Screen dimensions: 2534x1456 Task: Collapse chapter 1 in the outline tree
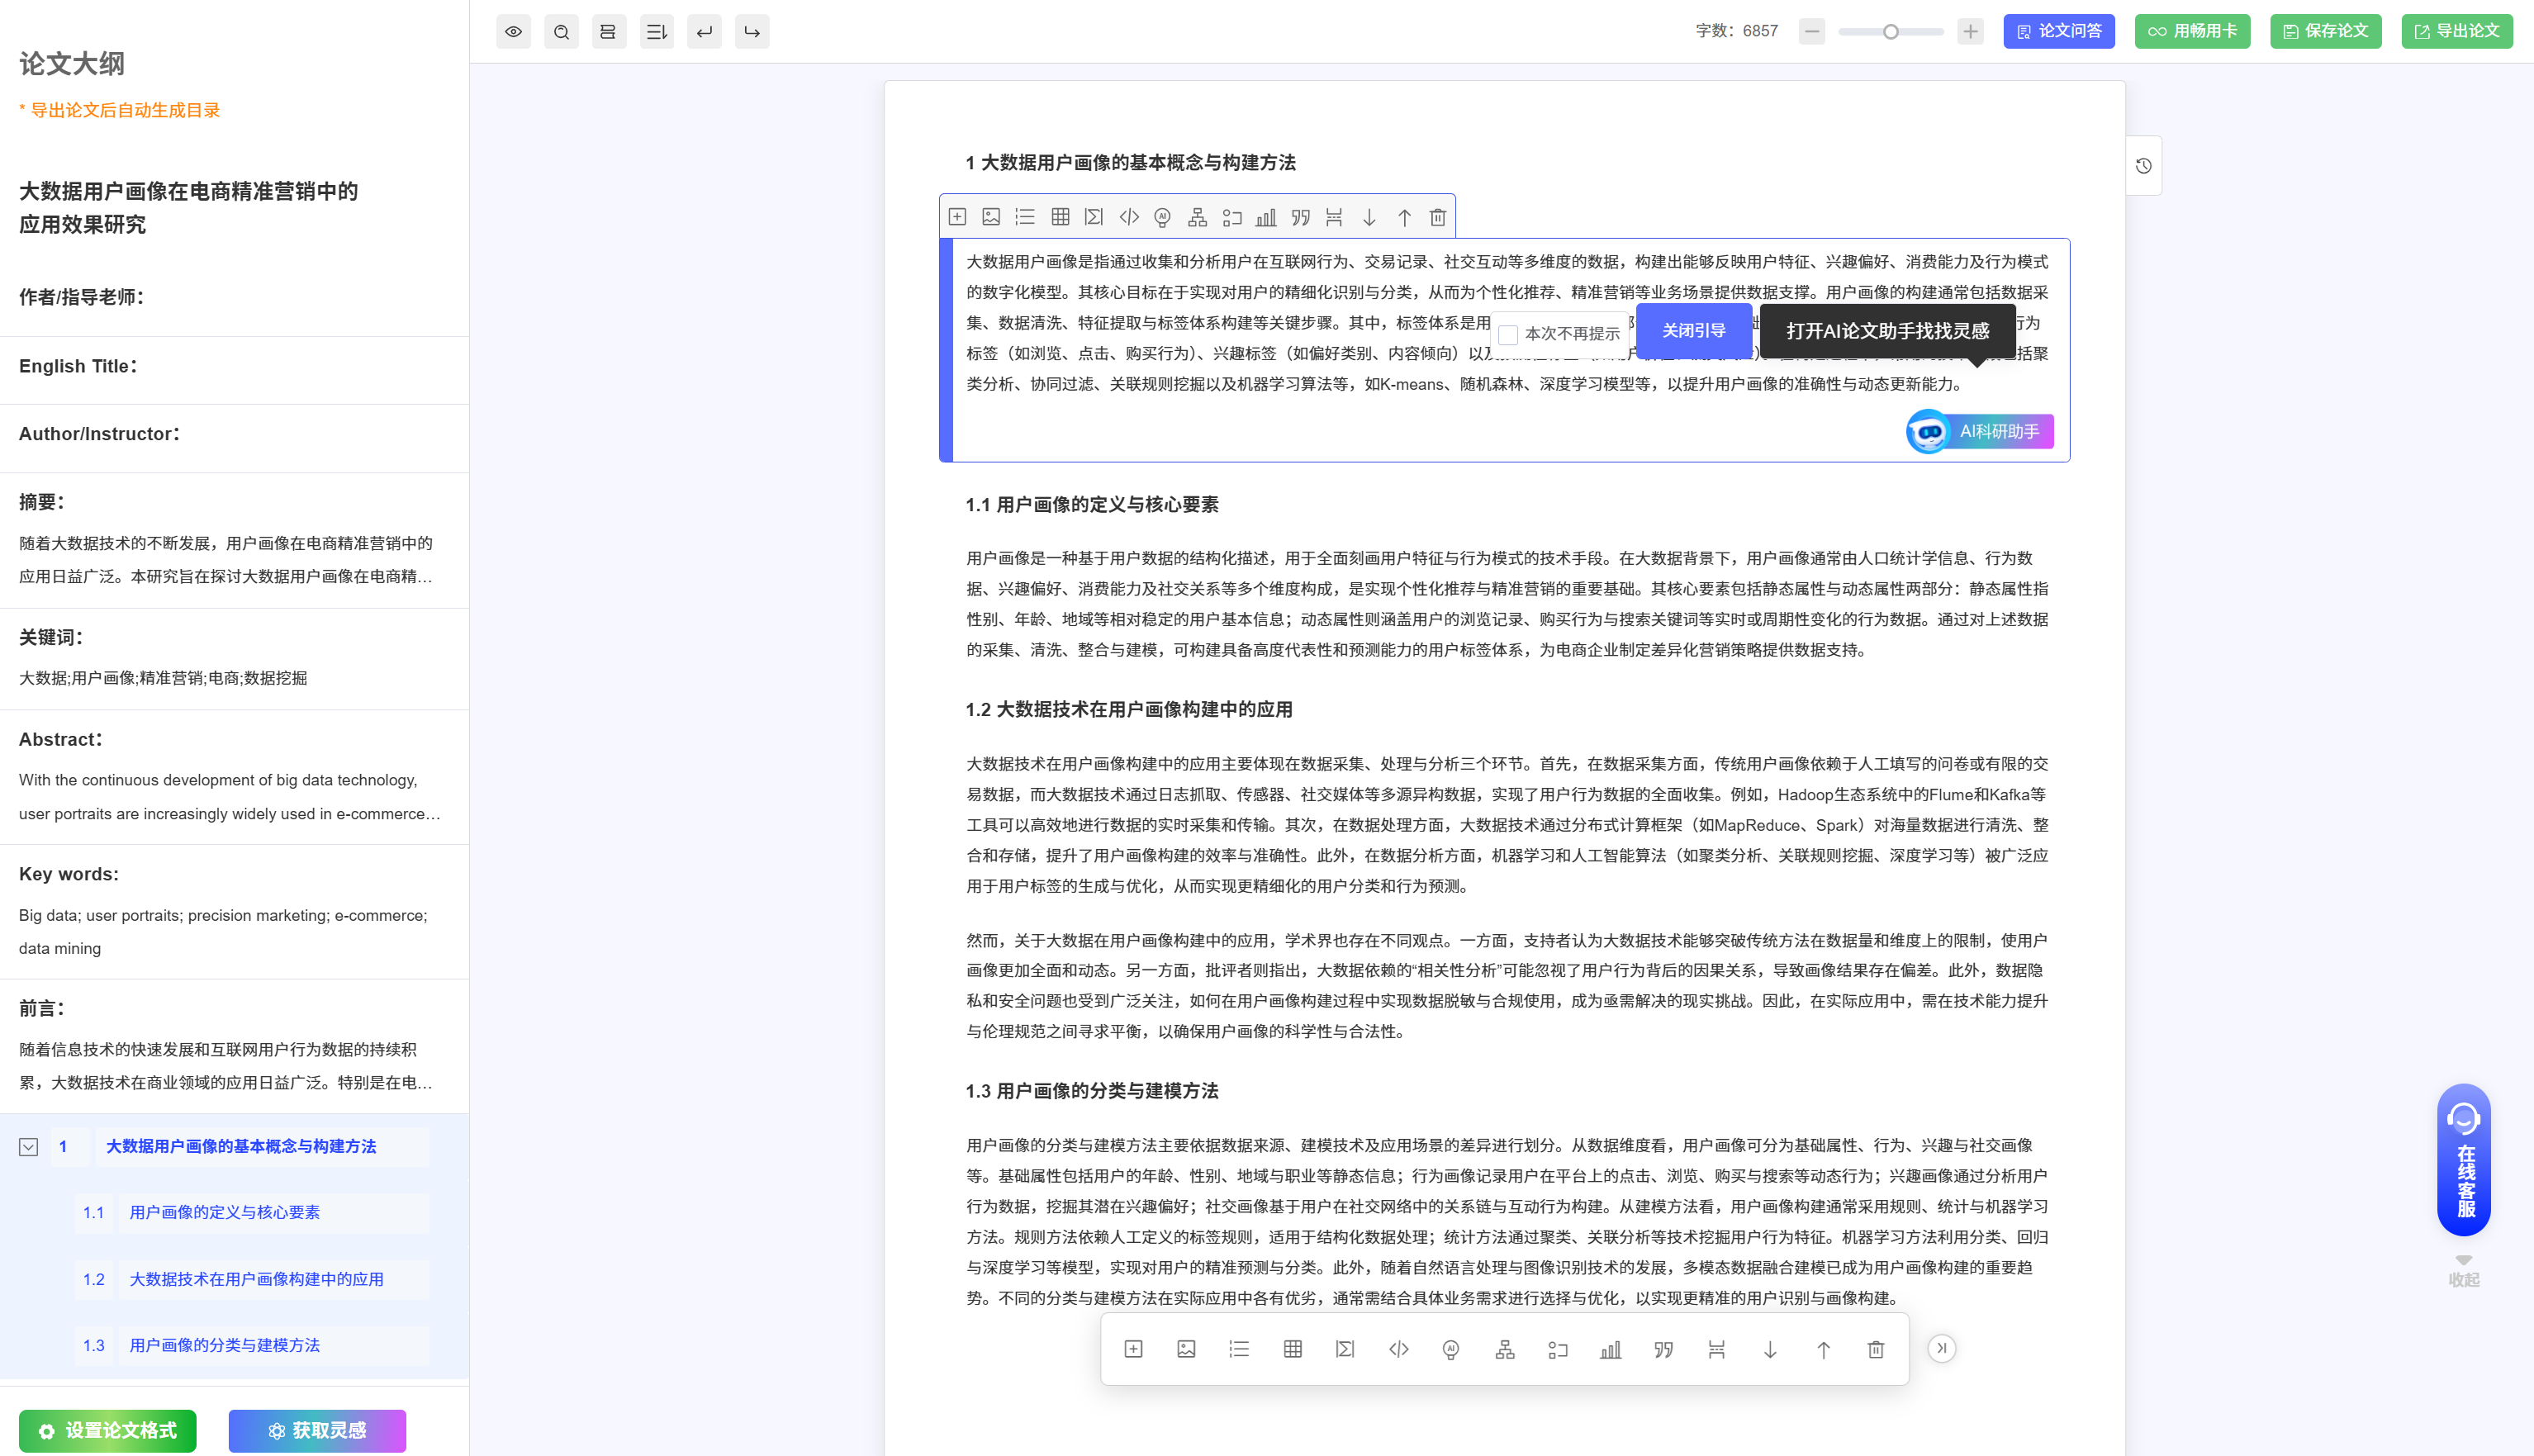(29, 1147)
